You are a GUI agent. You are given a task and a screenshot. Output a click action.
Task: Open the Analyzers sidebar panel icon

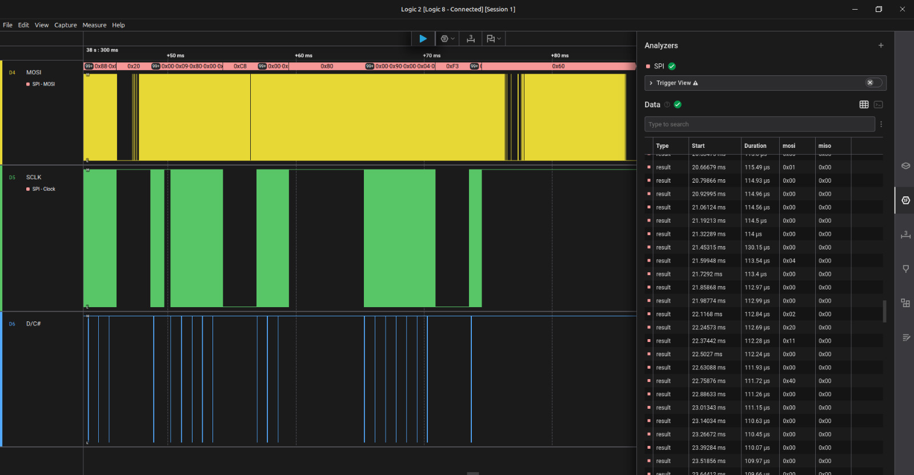click(905, 200)
